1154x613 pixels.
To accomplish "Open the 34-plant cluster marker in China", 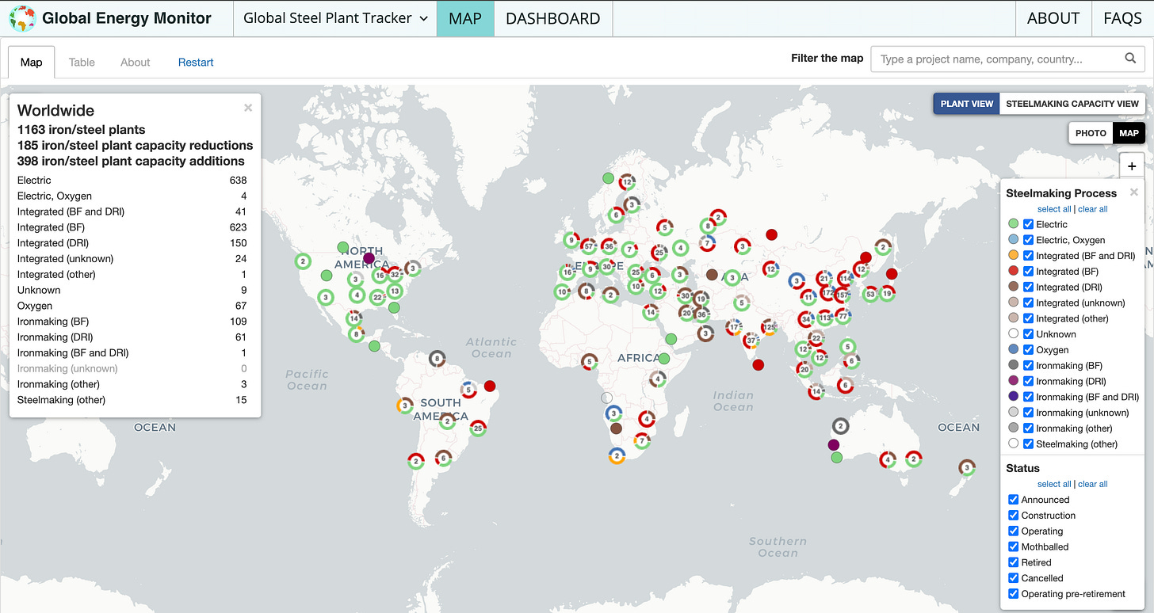I will (x=805, y=320).
